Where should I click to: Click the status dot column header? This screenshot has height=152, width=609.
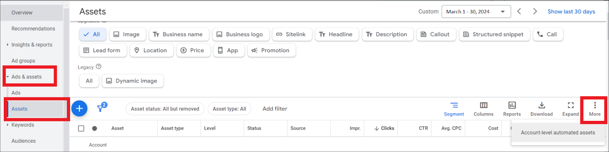94,128
